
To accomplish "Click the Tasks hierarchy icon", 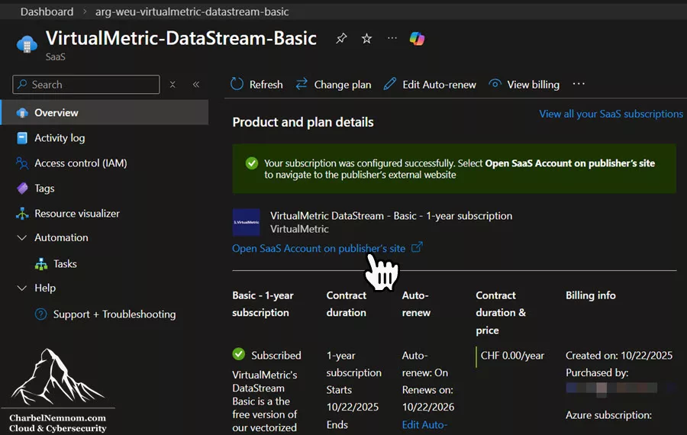I will pyautogui.click(x=41, y=264).
